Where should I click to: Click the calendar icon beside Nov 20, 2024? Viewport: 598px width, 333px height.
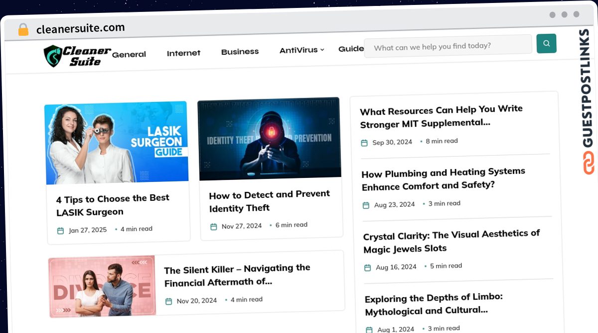tap(168, 301)
